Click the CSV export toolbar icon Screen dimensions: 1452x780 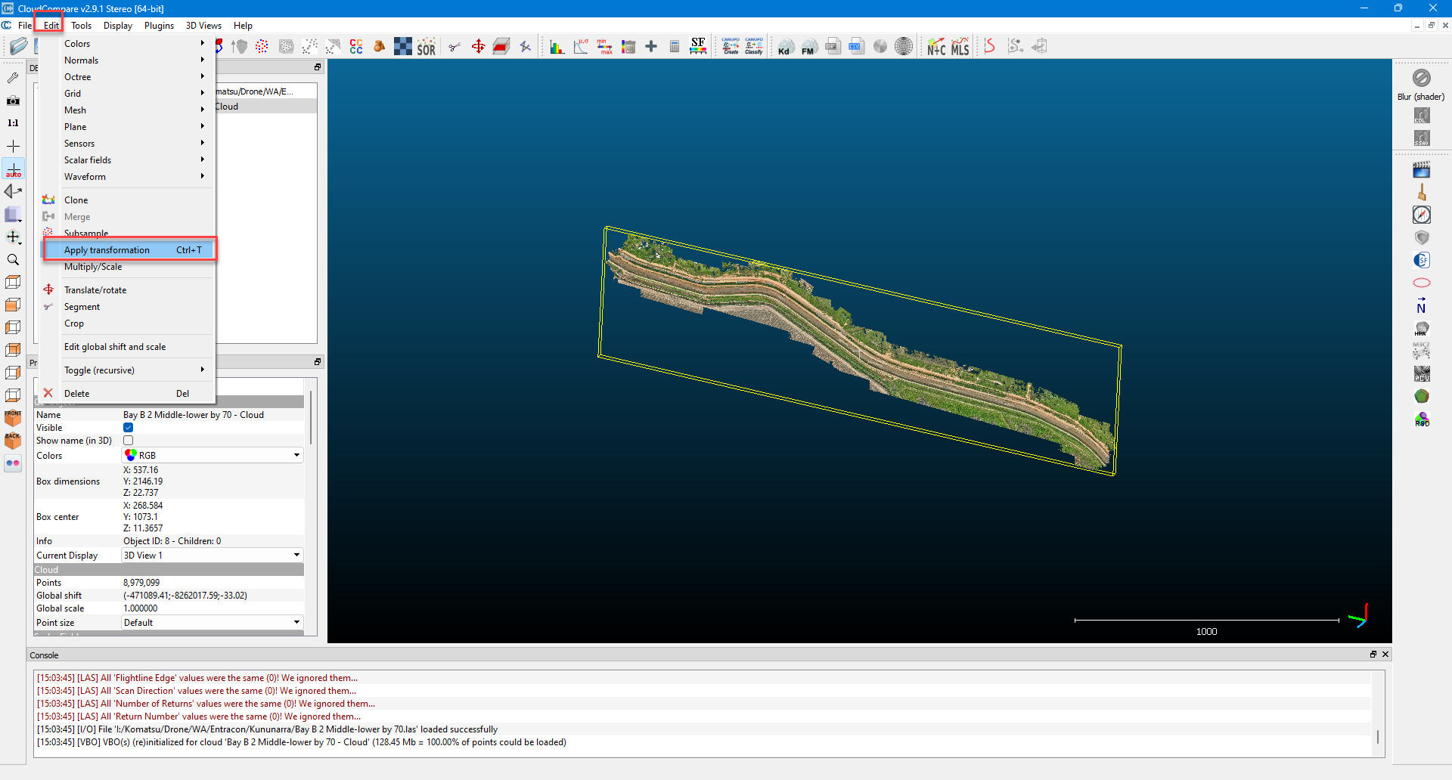point(856,47)
